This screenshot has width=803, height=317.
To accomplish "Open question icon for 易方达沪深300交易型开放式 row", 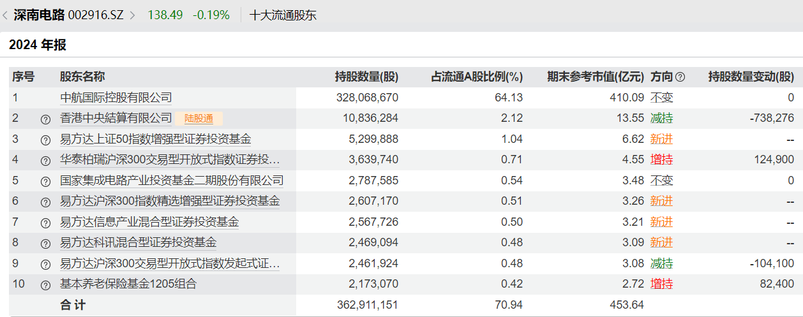I will 45,265.
